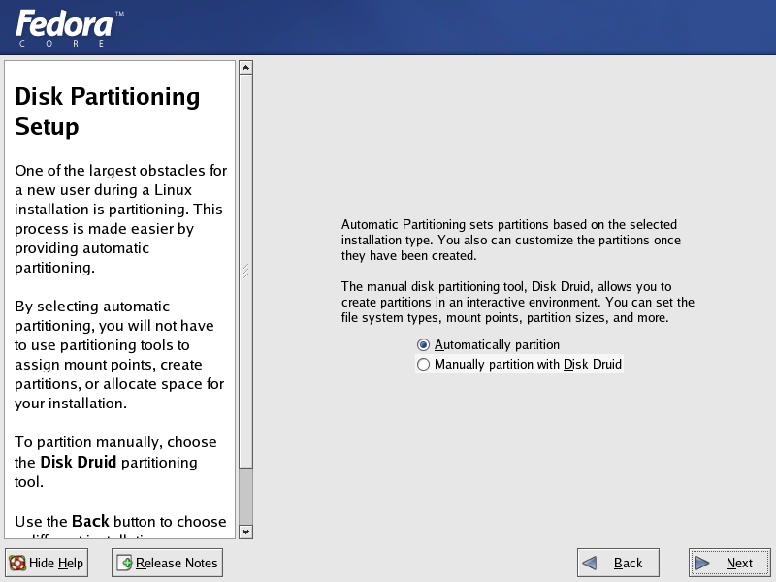Click the help panel vertical scrollbar thumb
776x582 pixels.
[246, 271]
